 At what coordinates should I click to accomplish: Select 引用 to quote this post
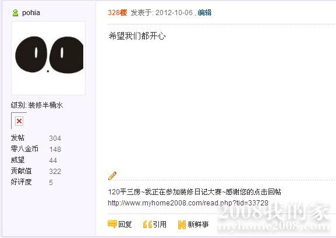(160, 224)
